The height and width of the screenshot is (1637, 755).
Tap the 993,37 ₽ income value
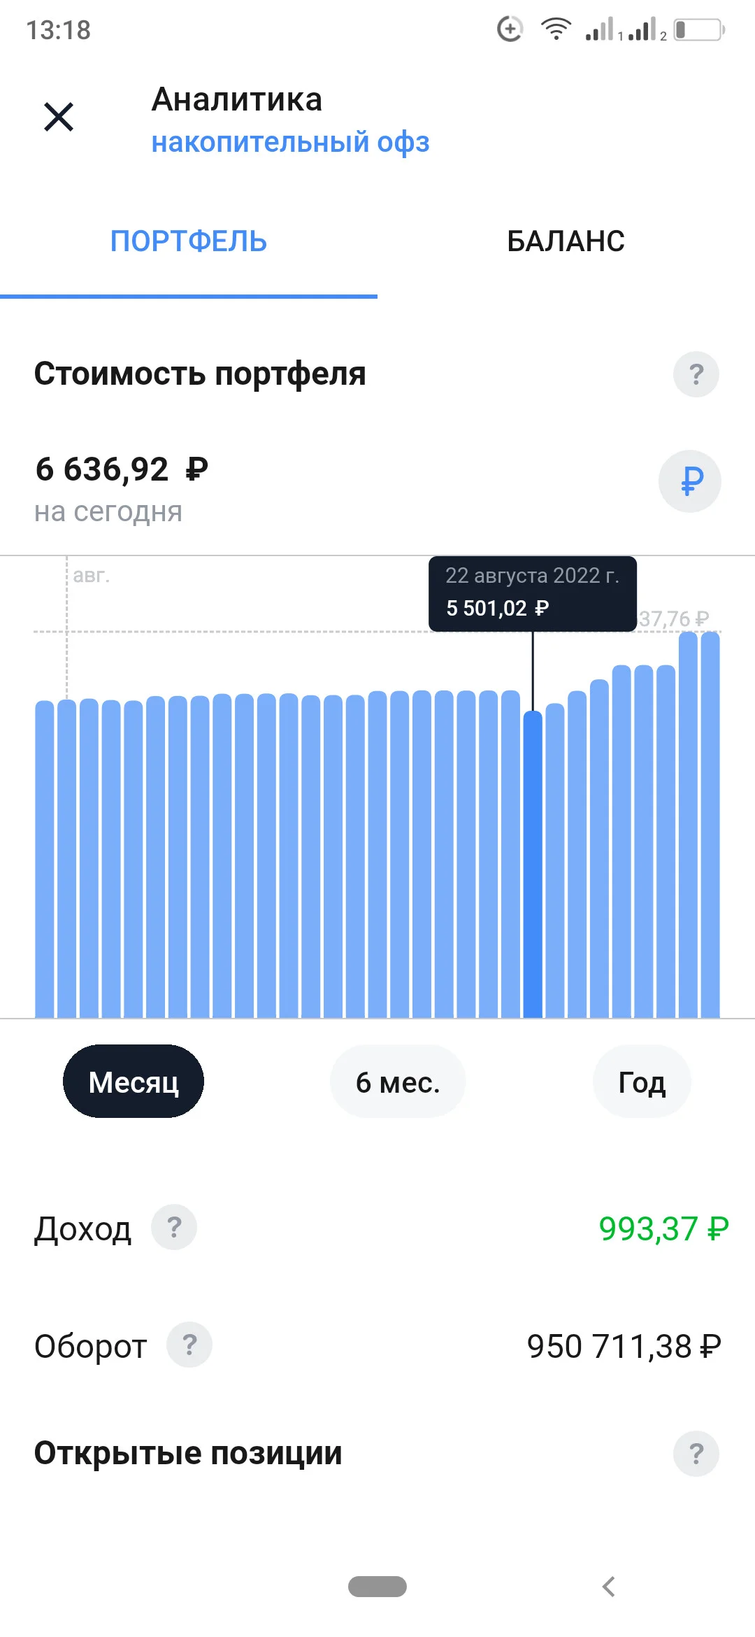(663, 1228)
